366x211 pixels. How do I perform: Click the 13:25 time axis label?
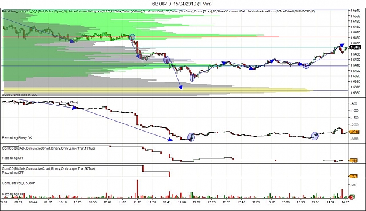pos(286,202)
